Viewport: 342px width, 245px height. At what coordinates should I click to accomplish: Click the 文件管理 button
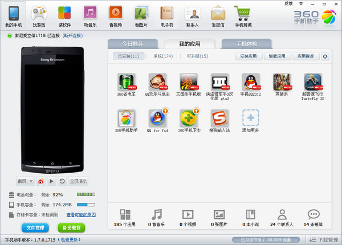point(35,228)
